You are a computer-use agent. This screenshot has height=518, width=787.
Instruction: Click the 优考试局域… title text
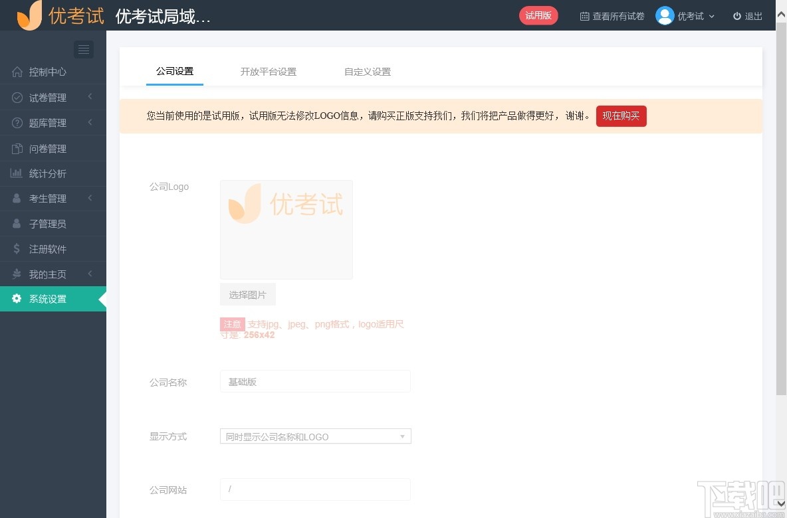coord(163,17)
